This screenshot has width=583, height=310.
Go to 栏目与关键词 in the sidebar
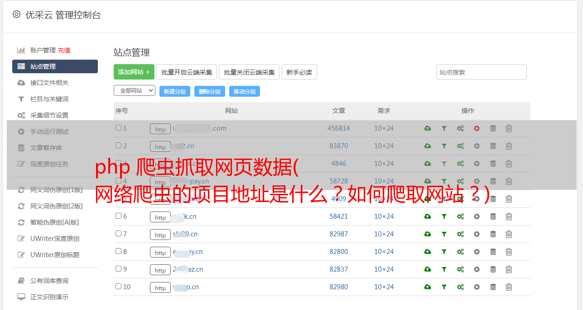point(49,99)
